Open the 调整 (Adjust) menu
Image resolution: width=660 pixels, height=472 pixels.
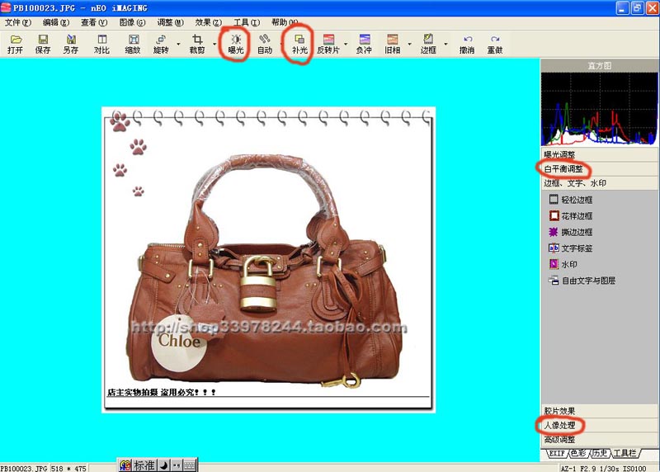(x=171, y=22)
